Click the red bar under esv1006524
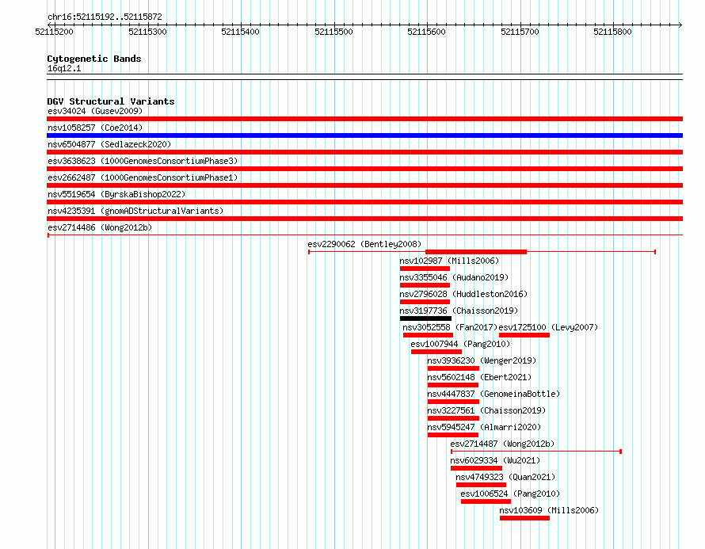This screenshot has height=549, width=705. point(486,501)
